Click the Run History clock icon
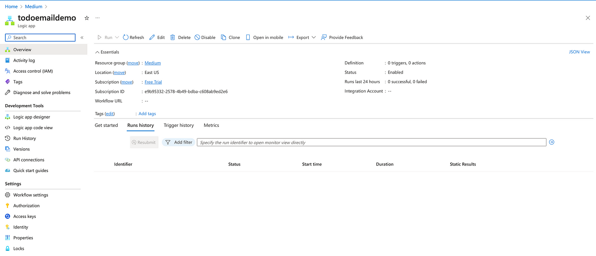Viewport: 596px width, 256px height. tap(7, 138)
